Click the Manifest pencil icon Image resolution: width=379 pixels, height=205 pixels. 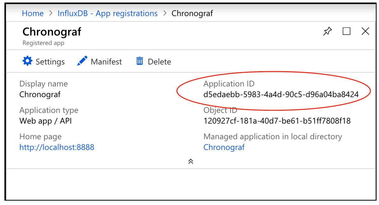(x=82, y=61)
